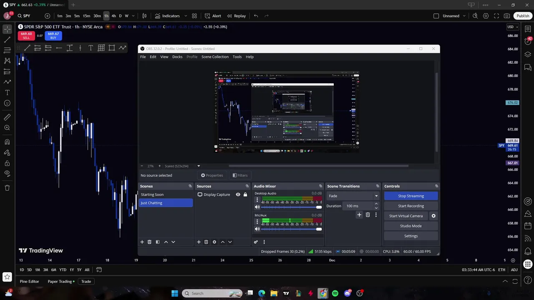This screenshot has width=534, height=300.
Task: Remove the transition with its trash icon
Action: 368,215
